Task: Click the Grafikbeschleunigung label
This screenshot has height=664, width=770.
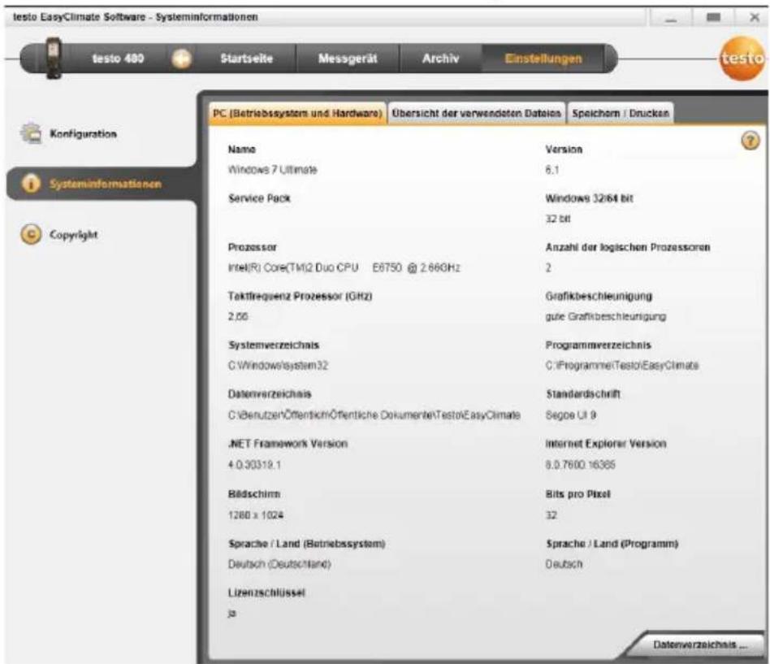Action: point(599,296)
